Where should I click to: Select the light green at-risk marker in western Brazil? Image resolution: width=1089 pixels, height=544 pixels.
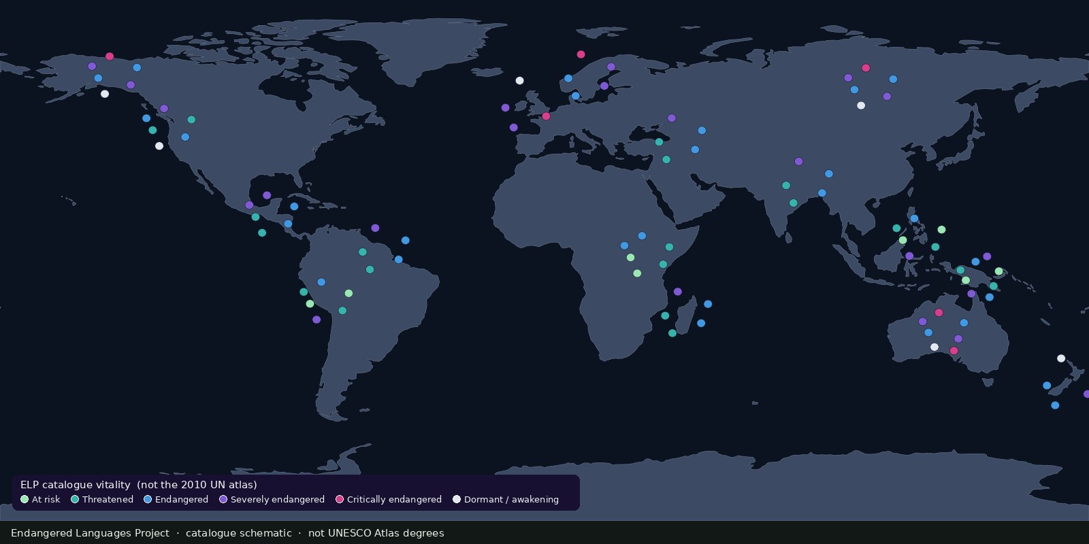point(348,294)
